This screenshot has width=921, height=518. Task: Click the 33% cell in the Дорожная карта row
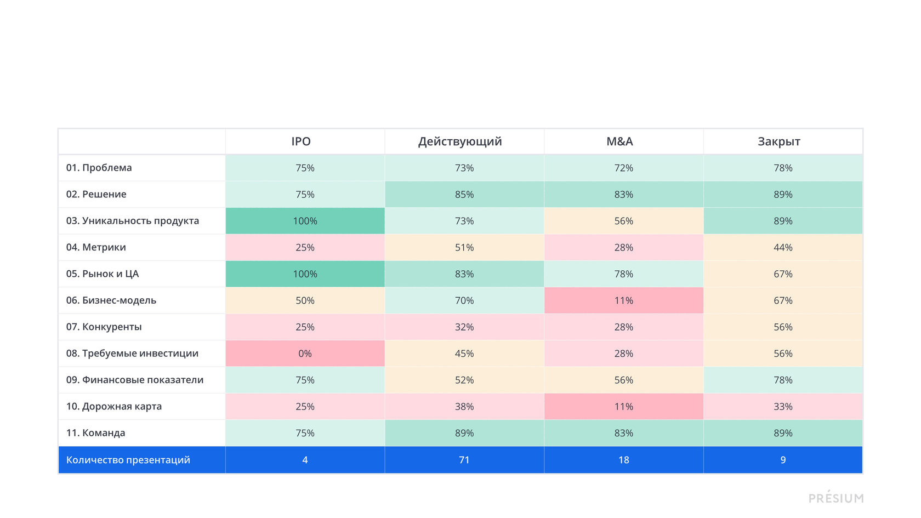click(783, 407)
